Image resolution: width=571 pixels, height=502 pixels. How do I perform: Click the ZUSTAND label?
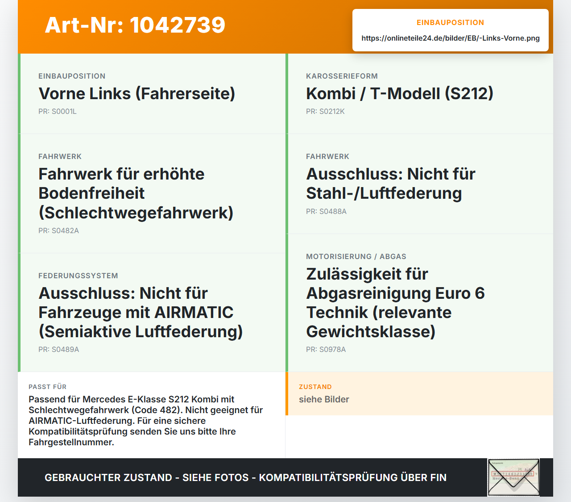click(x=315, y=387)
